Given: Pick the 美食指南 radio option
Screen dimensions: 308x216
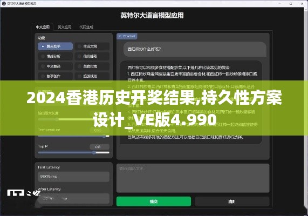Looking at the screenshot, I should 92,66.
